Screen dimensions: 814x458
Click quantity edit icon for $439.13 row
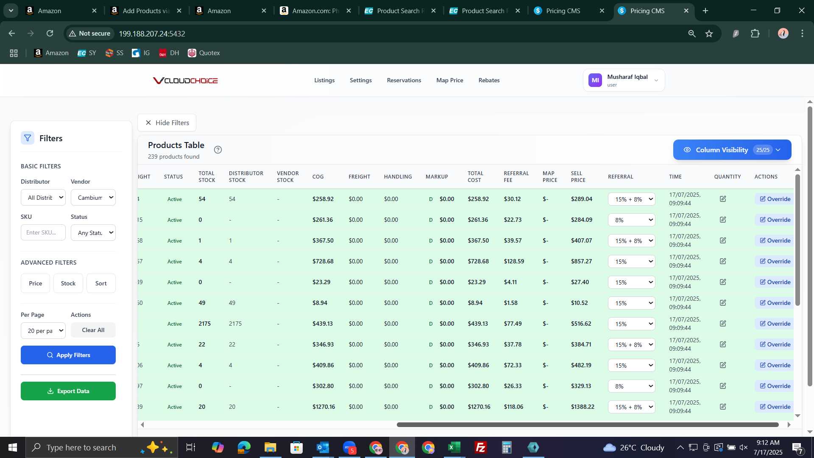[723, 324]
